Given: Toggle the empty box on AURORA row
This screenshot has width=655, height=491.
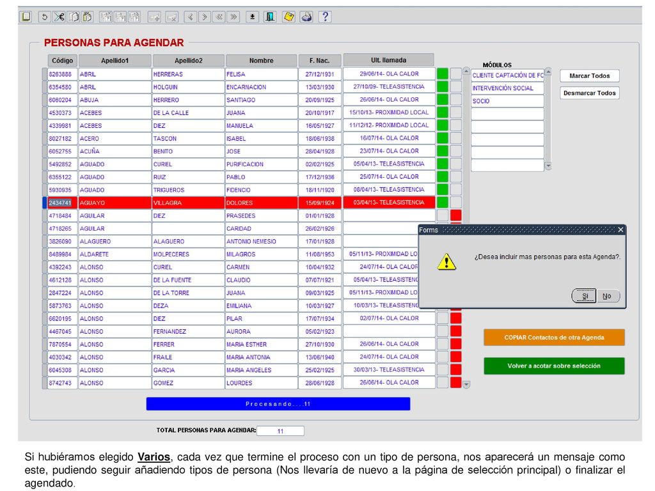Looking at the screenshot, I should (x=443, y=331).
